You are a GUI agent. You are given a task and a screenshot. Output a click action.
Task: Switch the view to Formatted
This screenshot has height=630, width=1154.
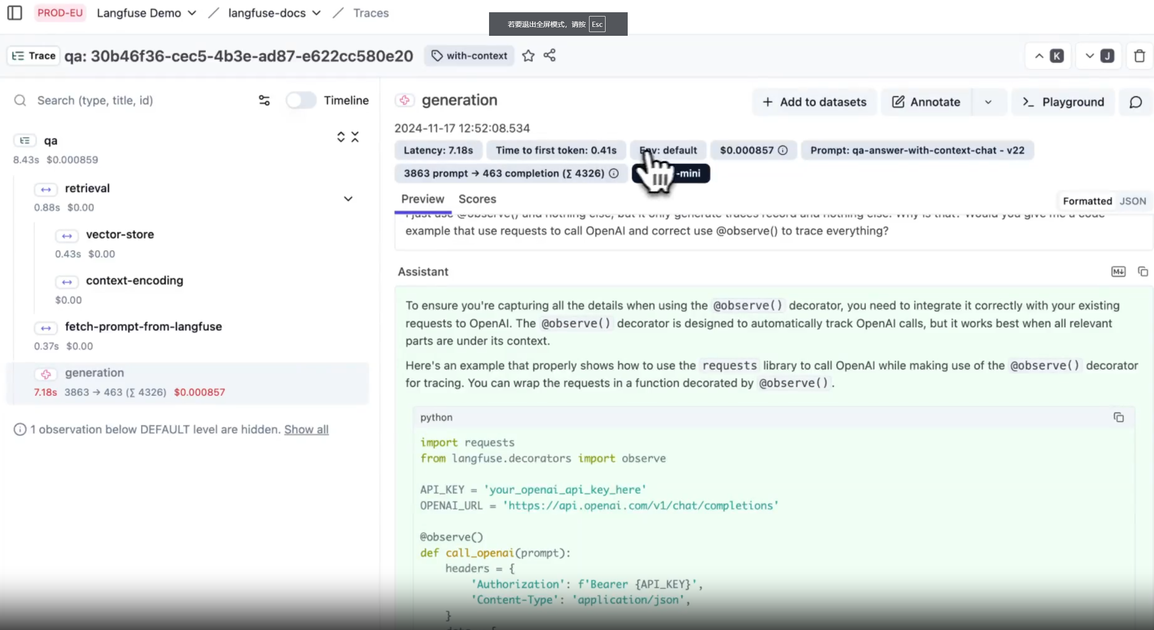pyautogui.click(x=1087, y=201)
